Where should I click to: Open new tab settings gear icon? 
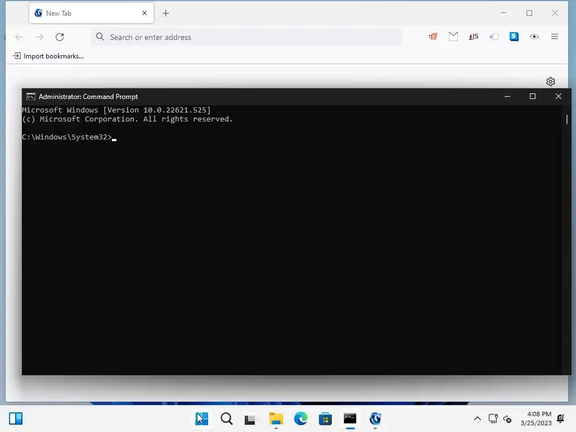pos(550,82)
